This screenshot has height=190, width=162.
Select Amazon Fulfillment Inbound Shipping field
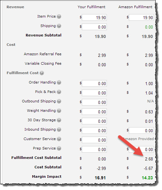(141, 131)
